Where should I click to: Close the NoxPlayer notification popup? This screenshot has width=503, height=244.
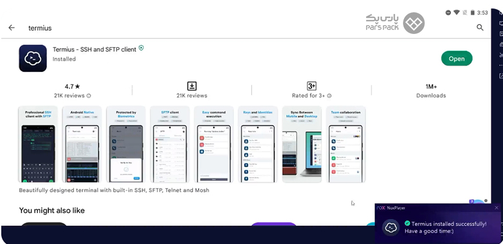[x=497, y=208]
